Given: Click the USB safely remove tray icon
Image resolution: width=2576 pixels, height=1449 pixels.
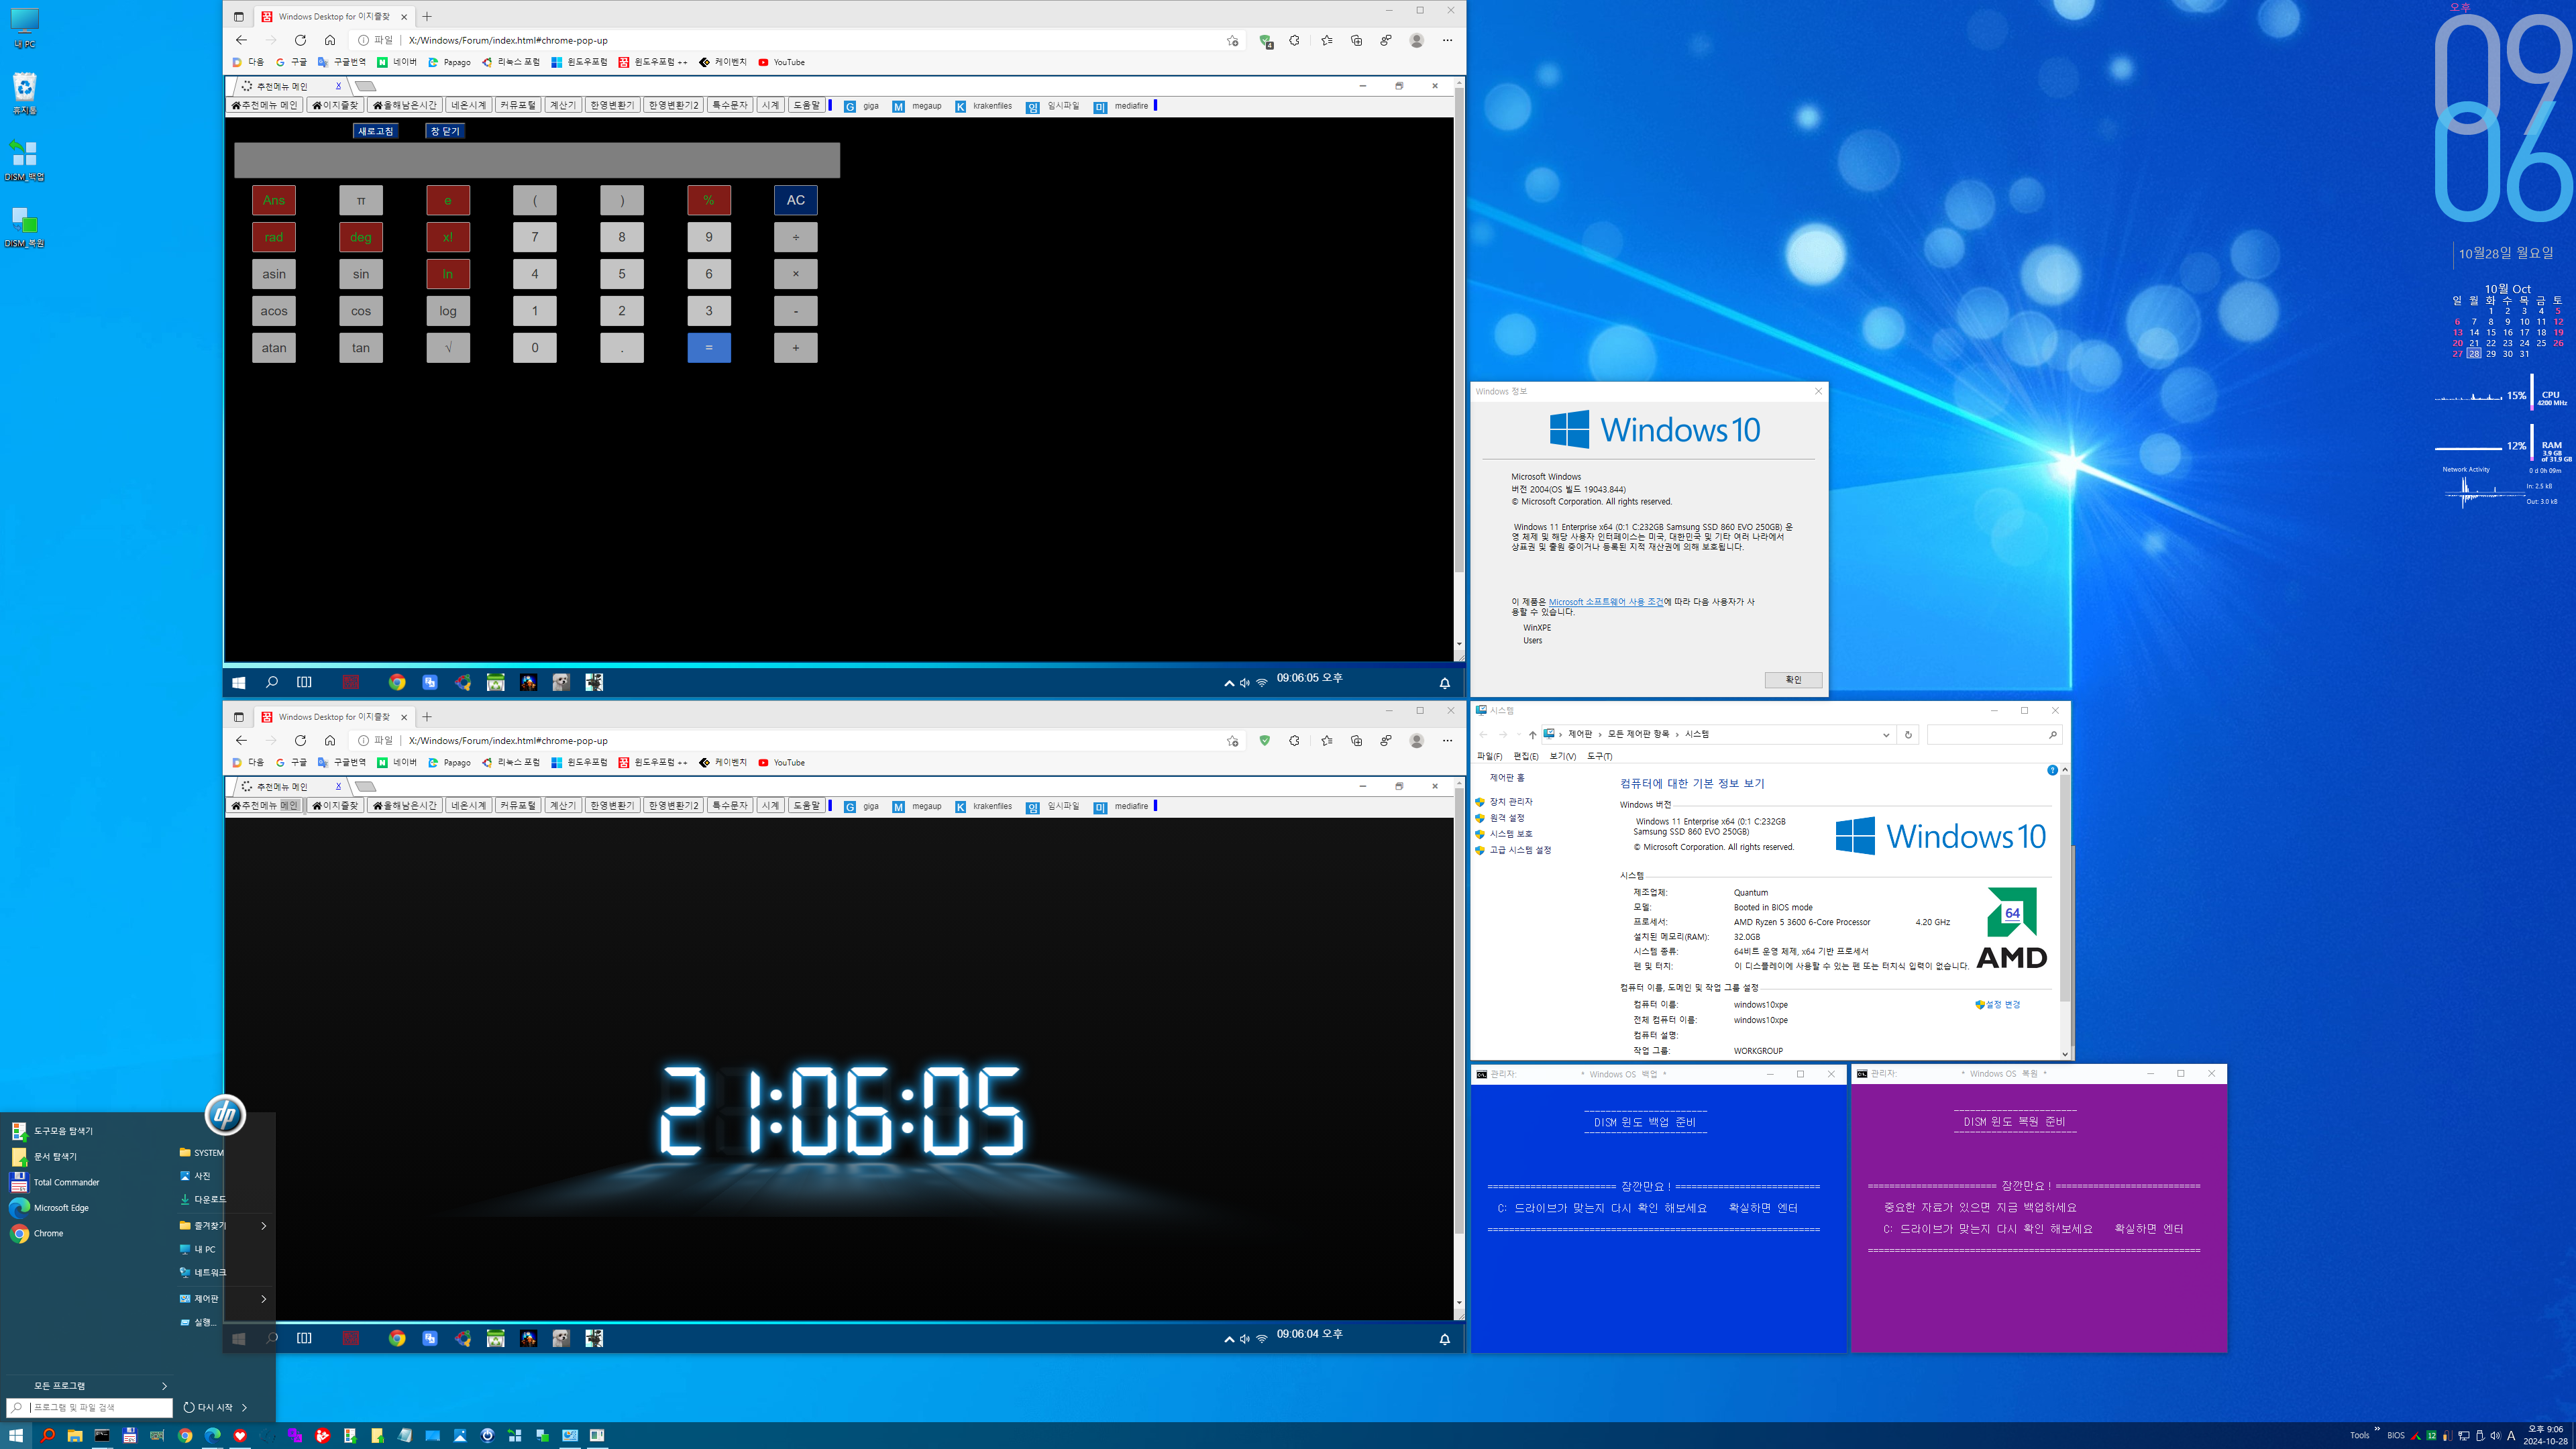Looking at the screenshot, I should [x=2479, y=1436].
